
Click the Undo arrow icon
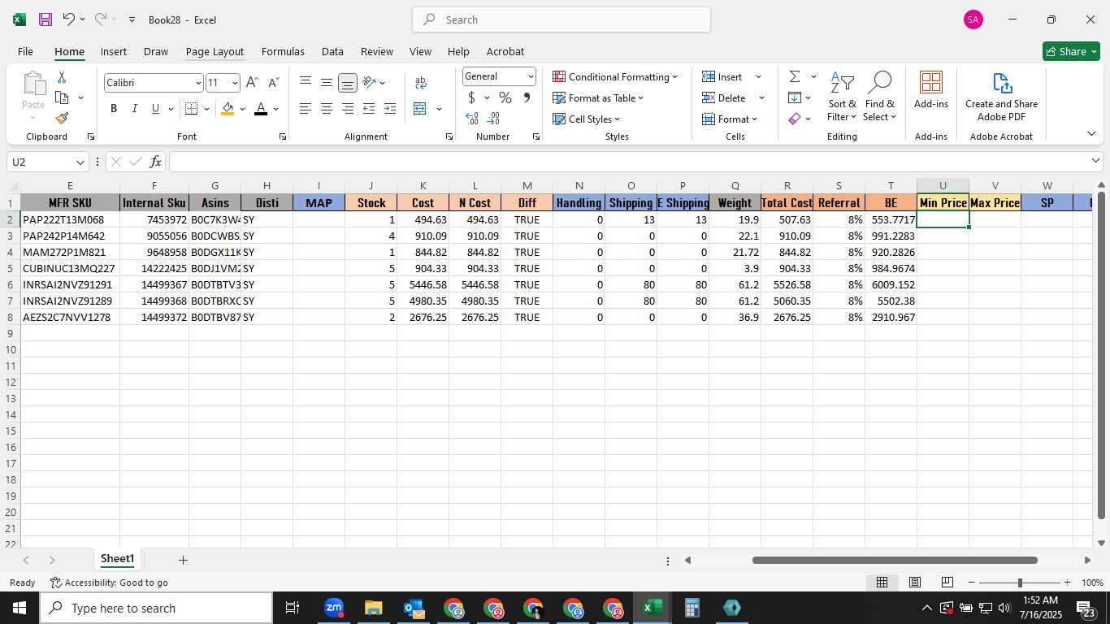click(68, 19)
